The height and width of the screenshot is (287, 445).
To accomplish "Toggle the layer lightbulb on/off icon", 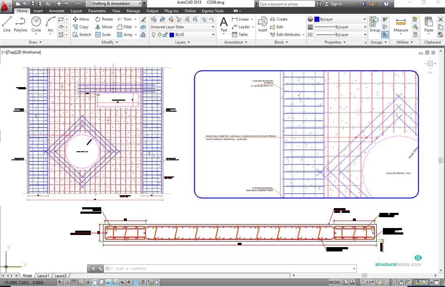I will pyautogui.click(x=153, y=35).
